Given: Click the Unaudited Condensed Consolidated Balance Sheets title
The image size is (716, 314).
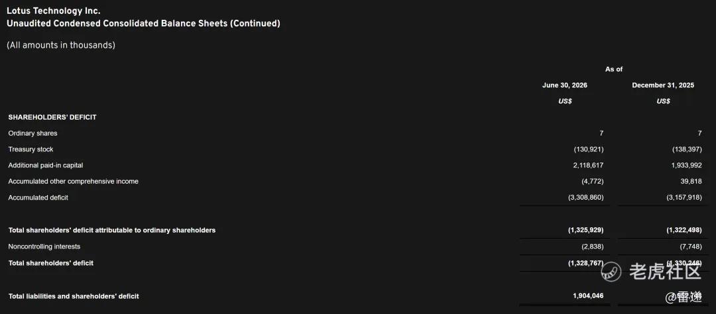Looking at the screenshot, I should pyautogui.click(x=143, y=24).
